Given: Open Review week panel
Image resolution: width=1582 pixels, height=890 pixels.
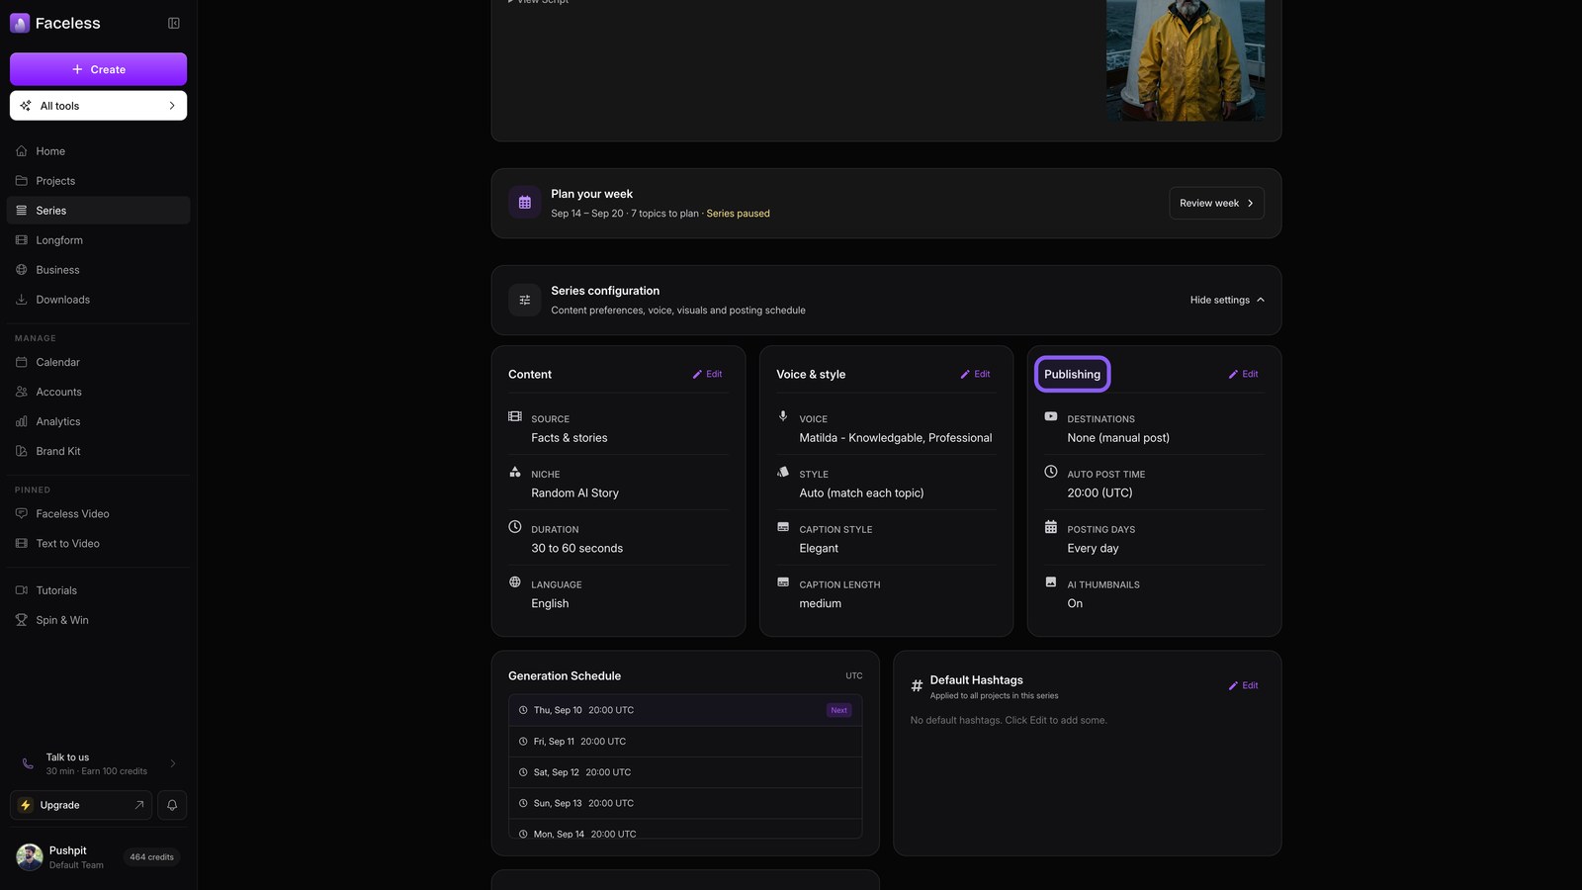Looking at the screenshot, I should [1216, 203].
